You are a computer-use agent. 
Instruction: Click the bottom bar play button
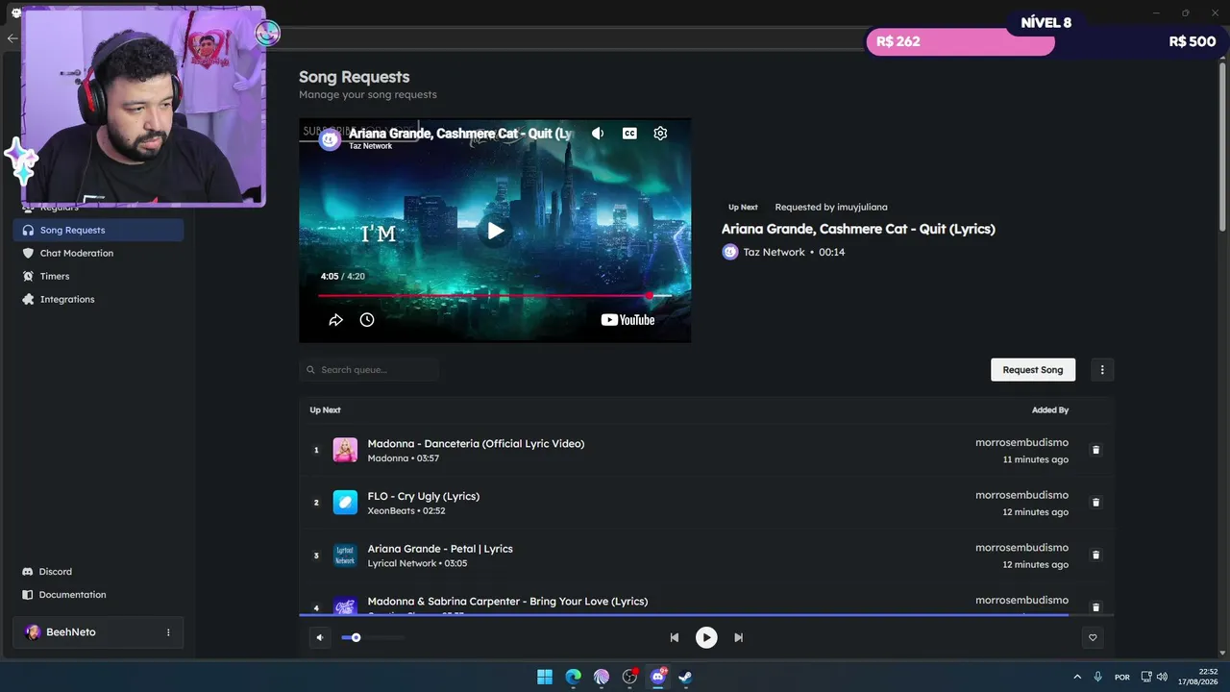coord(706,637)
